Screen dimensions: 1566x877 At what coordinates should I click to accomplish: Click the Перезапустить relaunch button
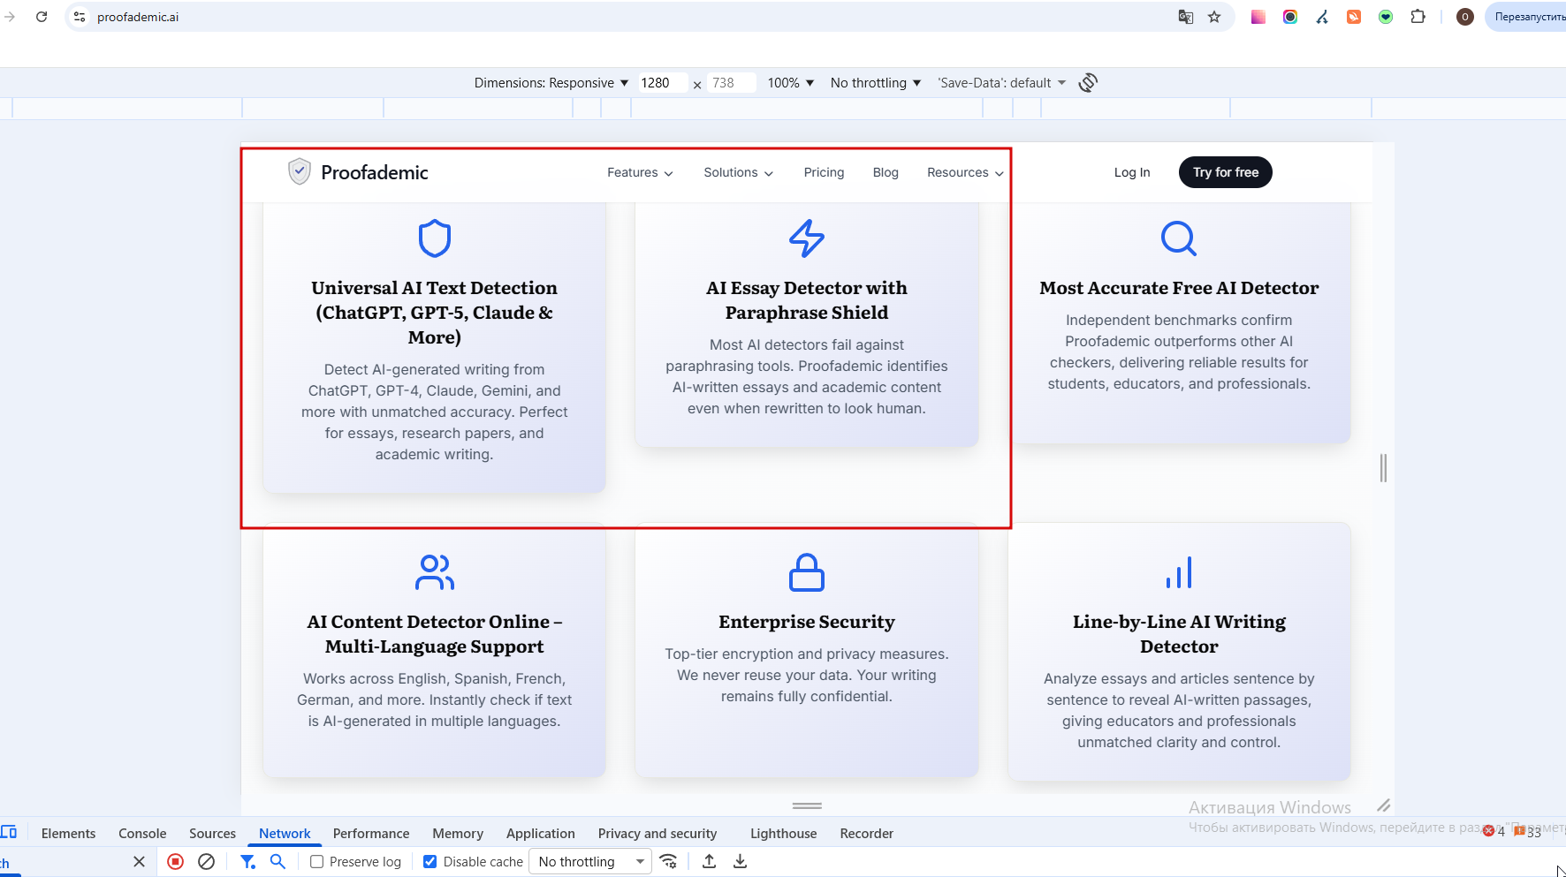click(1526, 17)
